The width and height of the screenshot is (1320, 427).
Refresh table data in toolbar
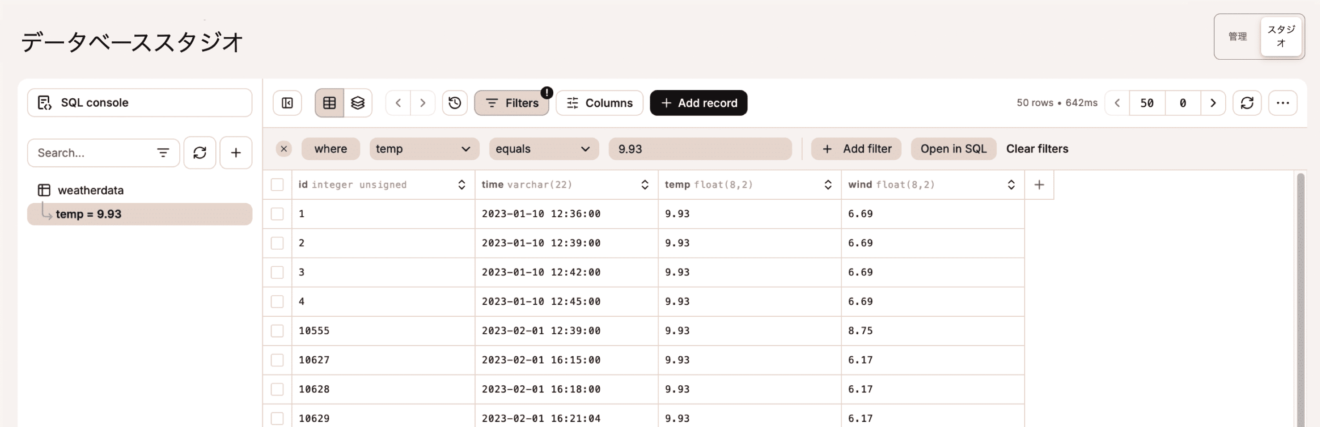tap(1247, 103)
